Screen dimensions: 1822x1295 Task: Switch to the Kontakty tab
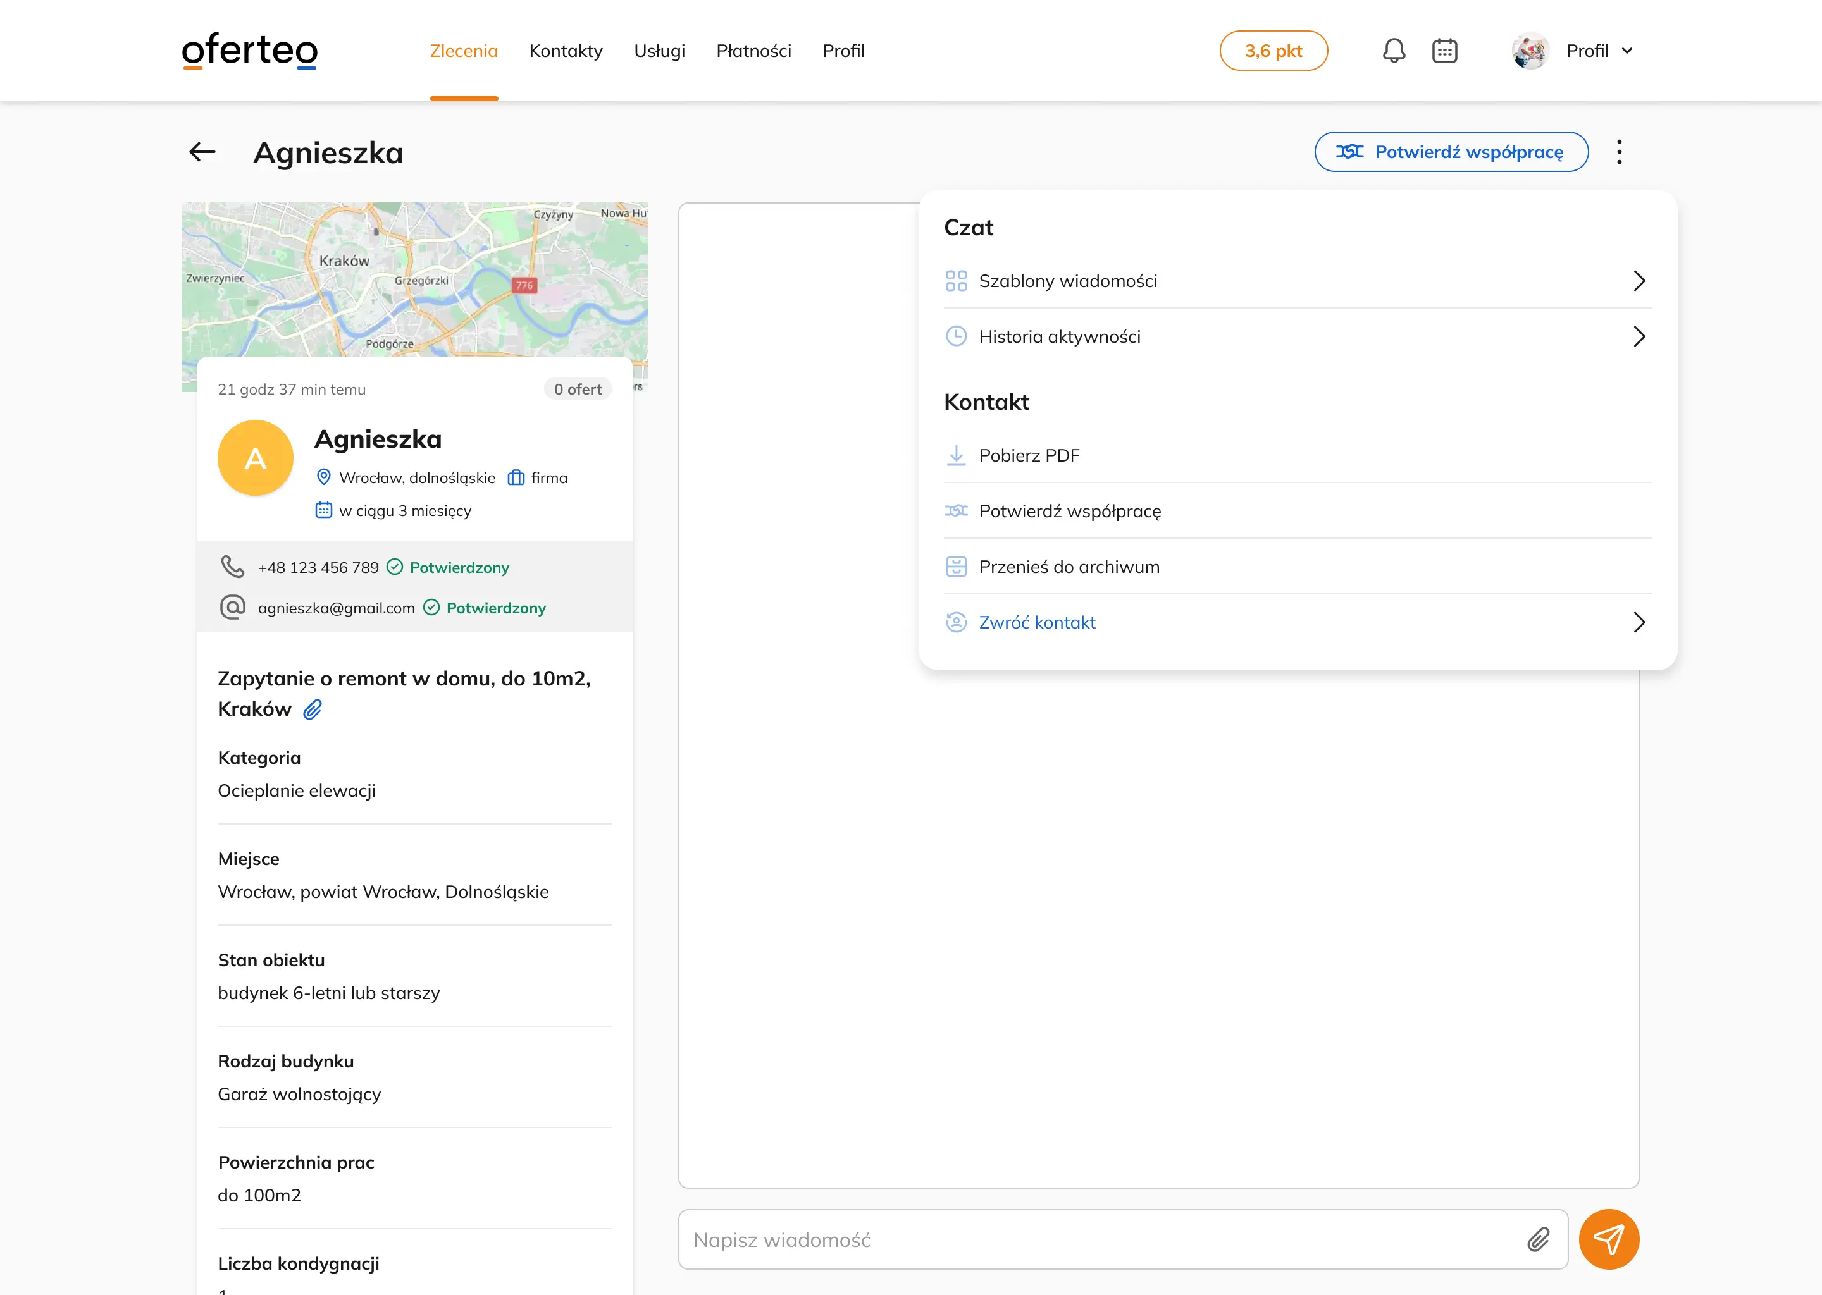[566, 51]
